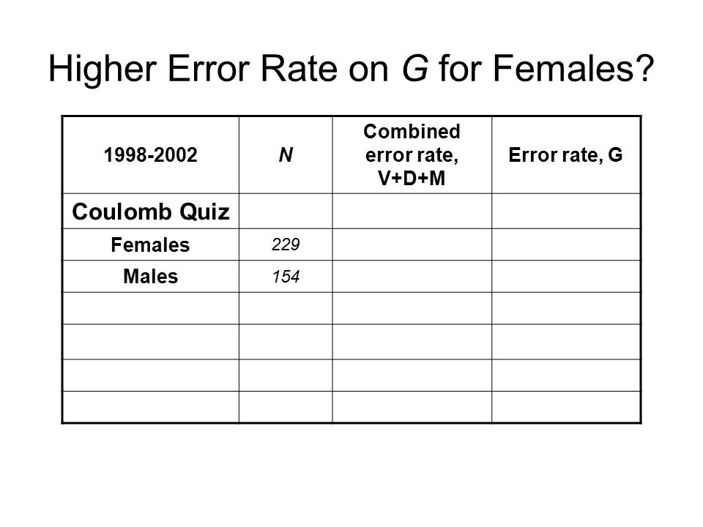The width and height of the screenshot is (703, 527).
Task: Click the empty N cell beside Coulomb Quiz
Action: [x=286, y=211]
